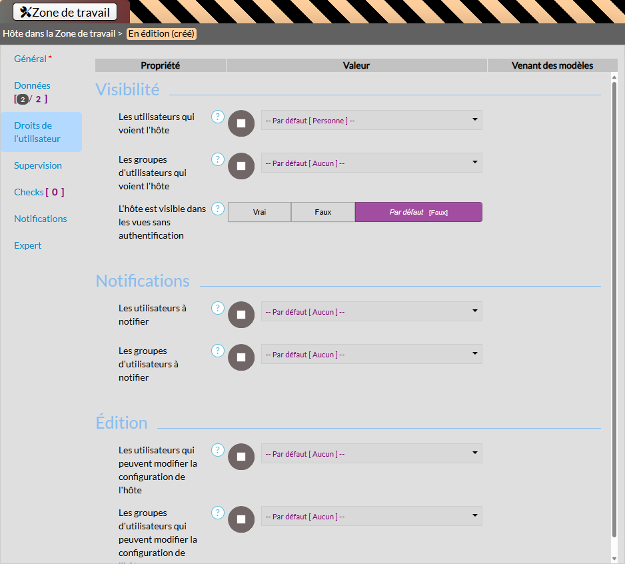Select 'Faux' for host visibility without authentication
This screenshot has height=564, width=625.
(323, 212)
